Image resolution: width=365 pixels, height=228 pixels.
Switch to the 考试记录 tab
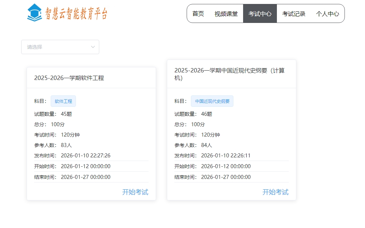(294, 14)
